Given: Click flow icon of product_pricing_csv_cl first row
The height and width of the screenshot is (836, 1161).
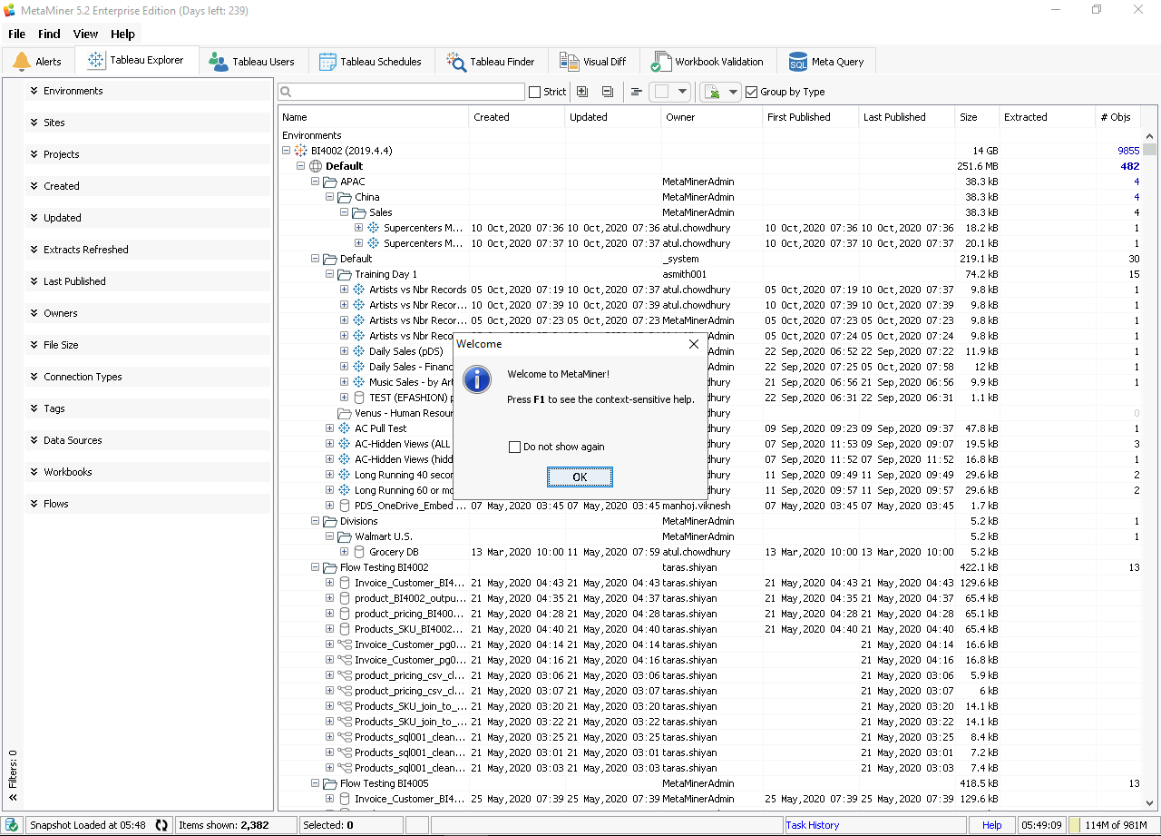Looking at the screenshot, I should (x=345, y=675).
